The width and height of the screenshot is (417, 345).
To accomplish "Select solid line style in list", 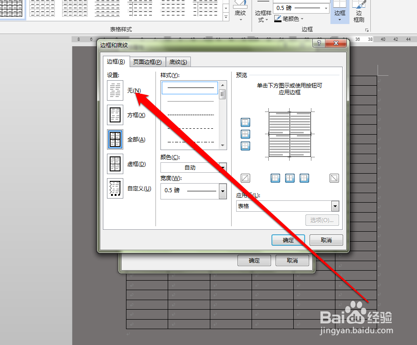I will (190, 88).
